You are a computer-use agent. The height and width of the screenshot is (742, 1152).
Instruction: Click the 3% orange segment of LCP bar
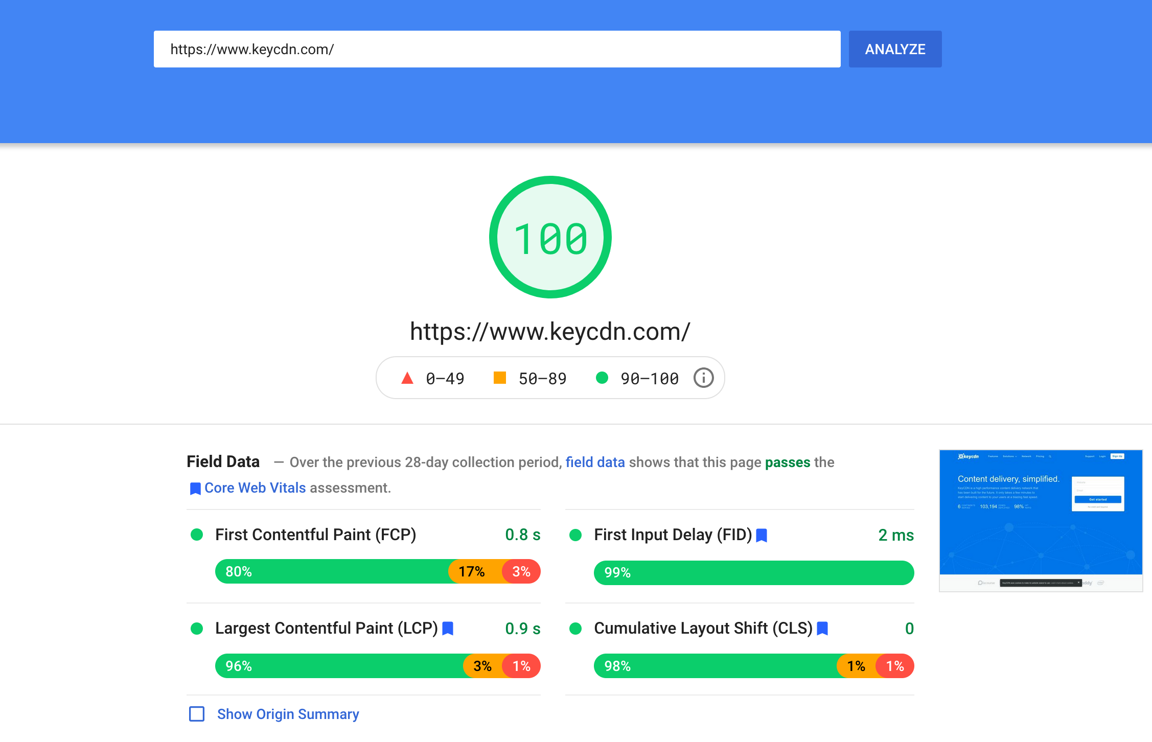click(x=482, y=666)
